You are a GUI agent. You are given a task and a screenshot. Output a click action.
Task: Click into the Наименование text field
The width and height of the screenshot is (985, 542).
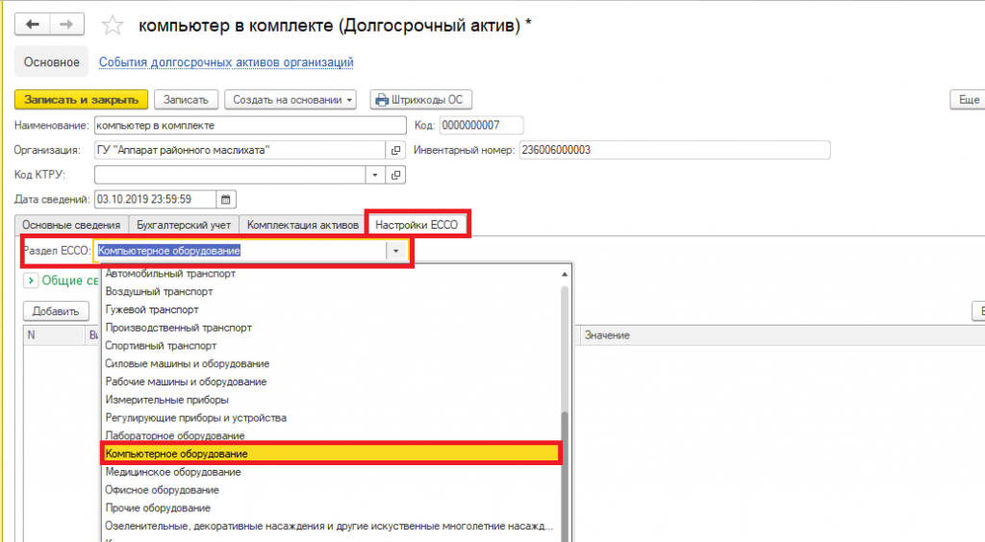point(250,125)
